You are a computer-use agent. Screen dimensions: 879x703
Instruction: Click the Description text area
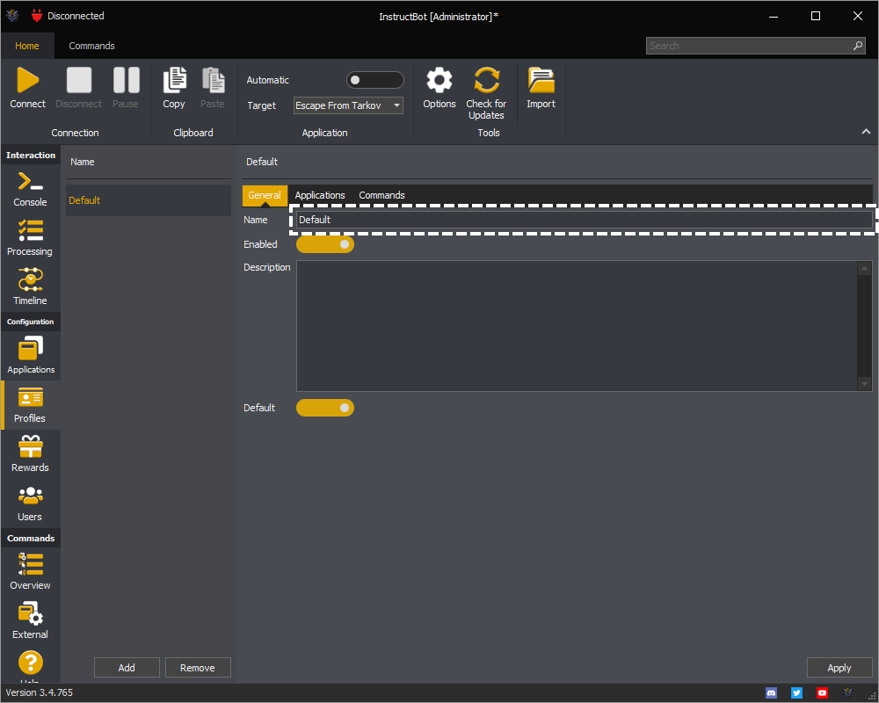(x=577, y=326)
